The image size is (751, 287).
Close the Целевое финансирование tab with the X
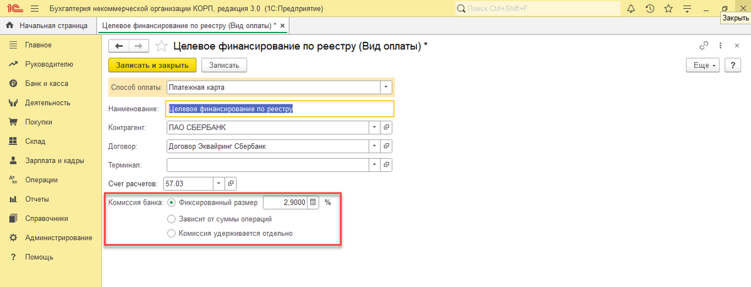coord(282,26)
